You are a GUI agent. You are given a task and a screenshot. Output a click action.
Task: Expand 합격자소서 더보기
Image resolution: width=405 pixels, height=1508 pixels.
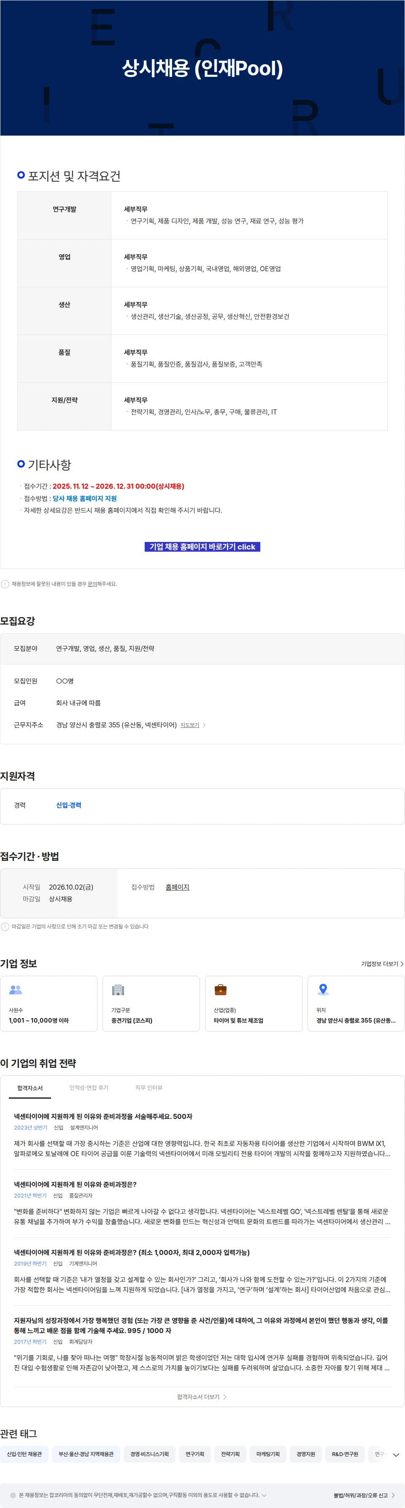[x=202, y=1397]
